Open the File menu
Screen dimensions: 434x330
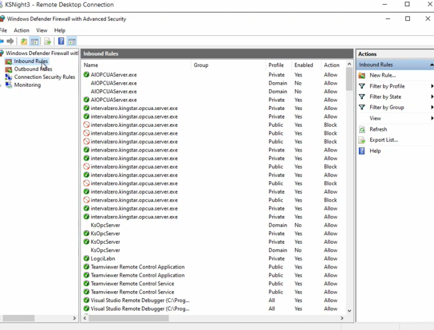tap(3, 31)
